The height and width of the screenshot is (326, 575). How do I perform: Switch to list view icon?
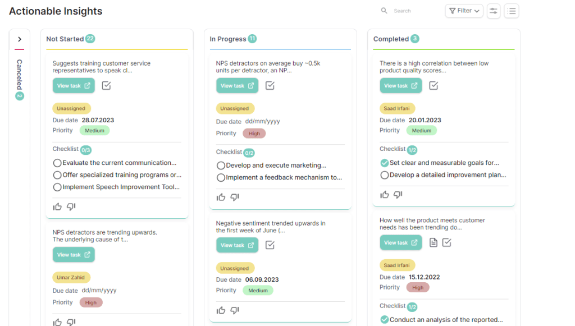point(512,11)
